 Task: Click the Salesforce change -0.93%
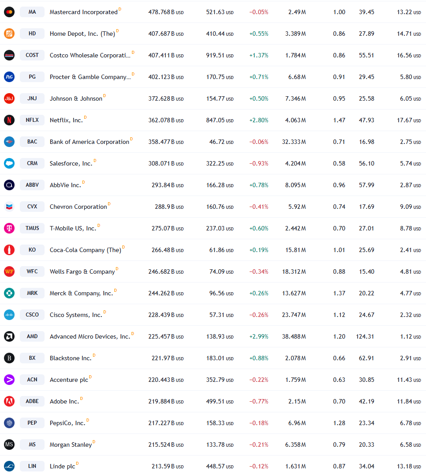[259, 164]
